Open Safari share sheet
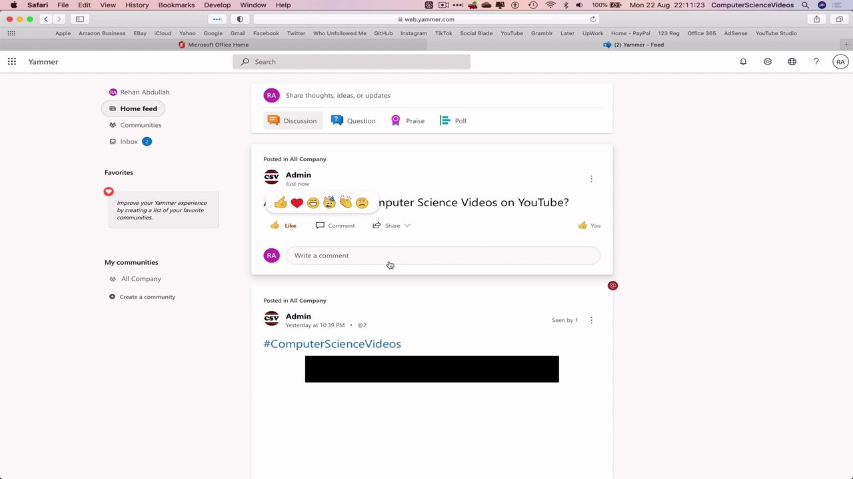The height and width of the screenshot is (479, 853). pos(816,19)
